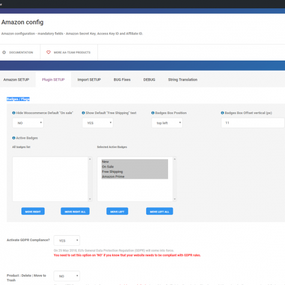Click the Documentation lifebuoy icon
The width and height of the screenshot is (285, 285).
[x=4, y=52]
